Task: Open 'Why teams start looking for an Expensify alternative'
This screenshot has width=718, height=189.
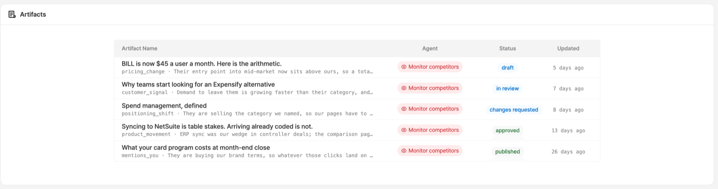Action: pos(198,84)
